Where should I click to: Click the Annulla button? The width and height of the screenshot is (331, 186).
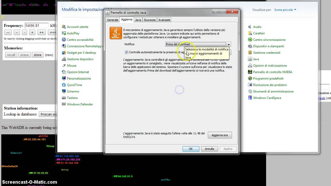(x=209, y=149)
